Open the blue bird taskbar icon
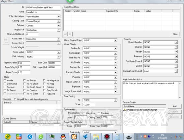Viewport: 184px width, 140px height. (x=85, y=137)
